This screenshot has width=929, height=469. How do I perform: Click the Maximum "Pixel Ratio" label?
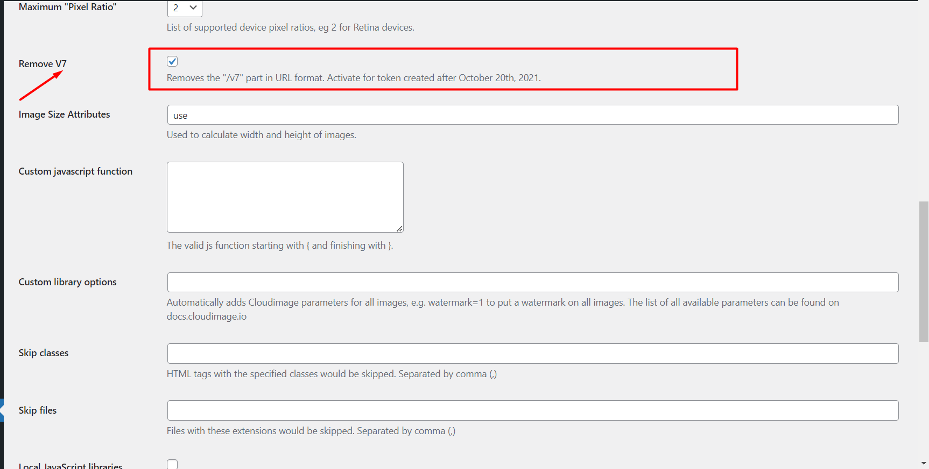pos(67,7)
